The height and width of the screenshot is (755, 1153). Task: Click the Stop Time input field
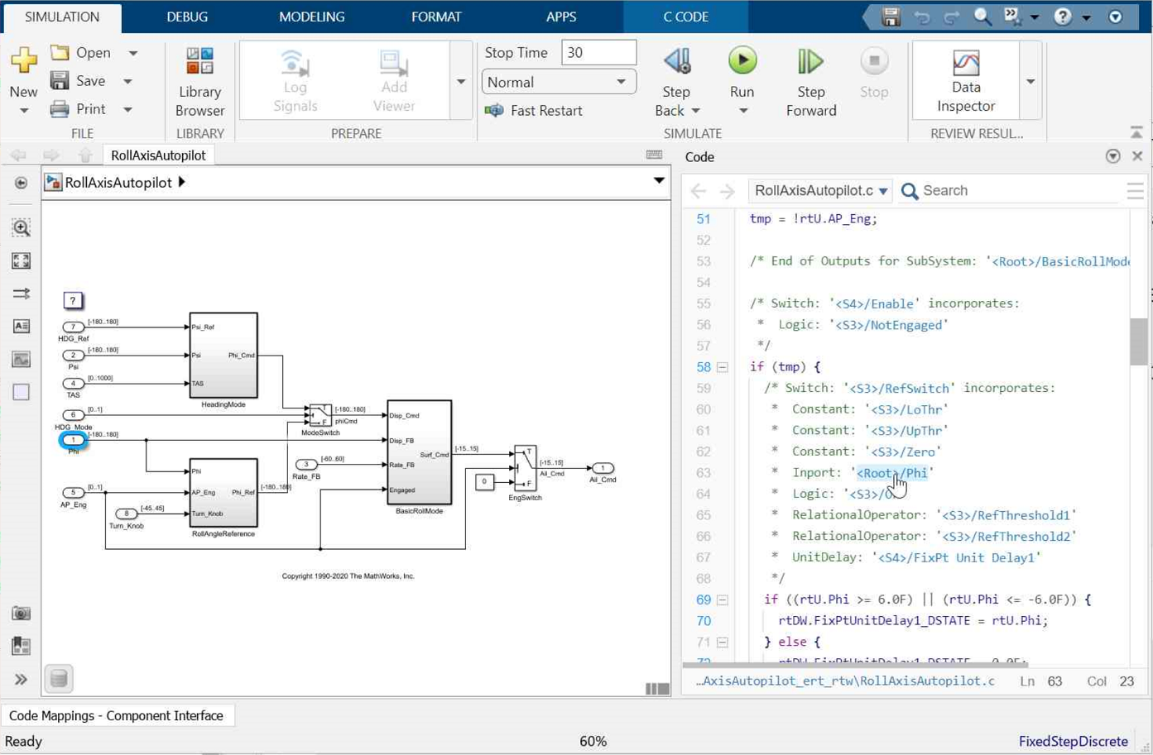pyautogui.click(x=598, y=53)
